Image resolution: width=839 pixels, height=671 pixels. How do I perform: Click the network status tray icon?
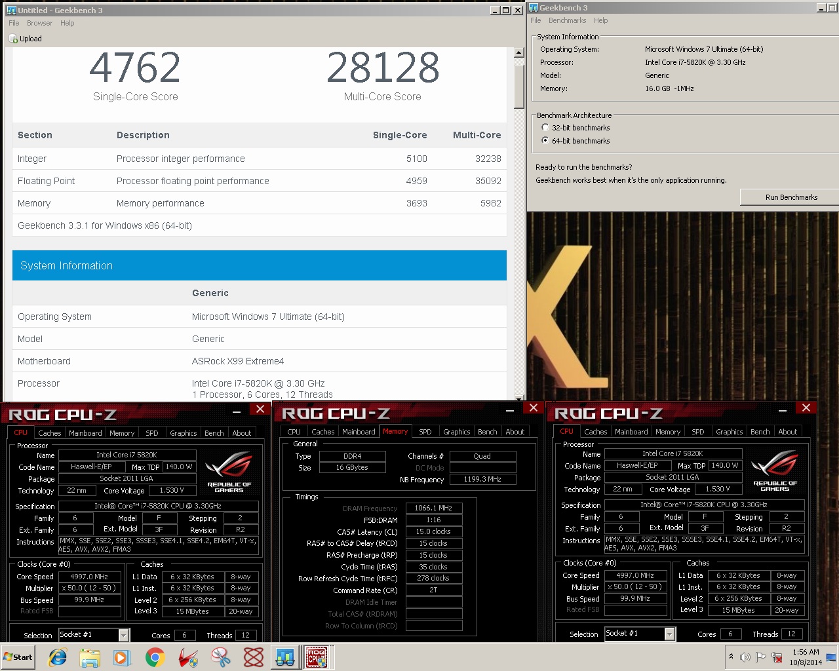777,657
